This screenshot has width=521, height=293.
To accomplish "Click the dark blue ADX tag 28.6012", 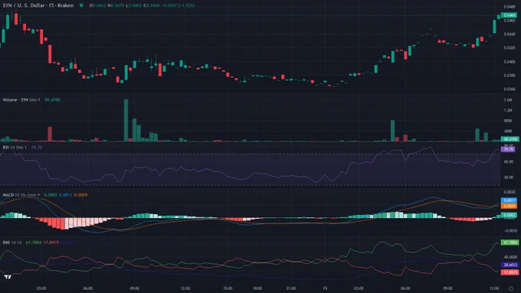I will [510, 265].
